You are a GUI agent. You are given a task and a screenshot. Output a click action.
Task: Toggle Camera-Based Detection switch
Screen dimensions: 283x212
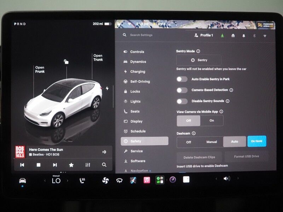tap(182, 90)
